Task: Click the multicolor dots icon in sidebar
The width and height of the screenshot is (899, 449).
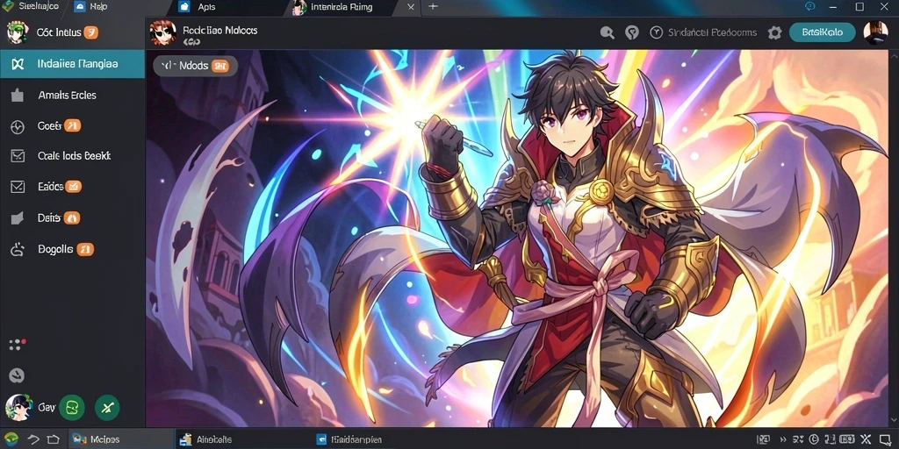Action: (18, 344)
